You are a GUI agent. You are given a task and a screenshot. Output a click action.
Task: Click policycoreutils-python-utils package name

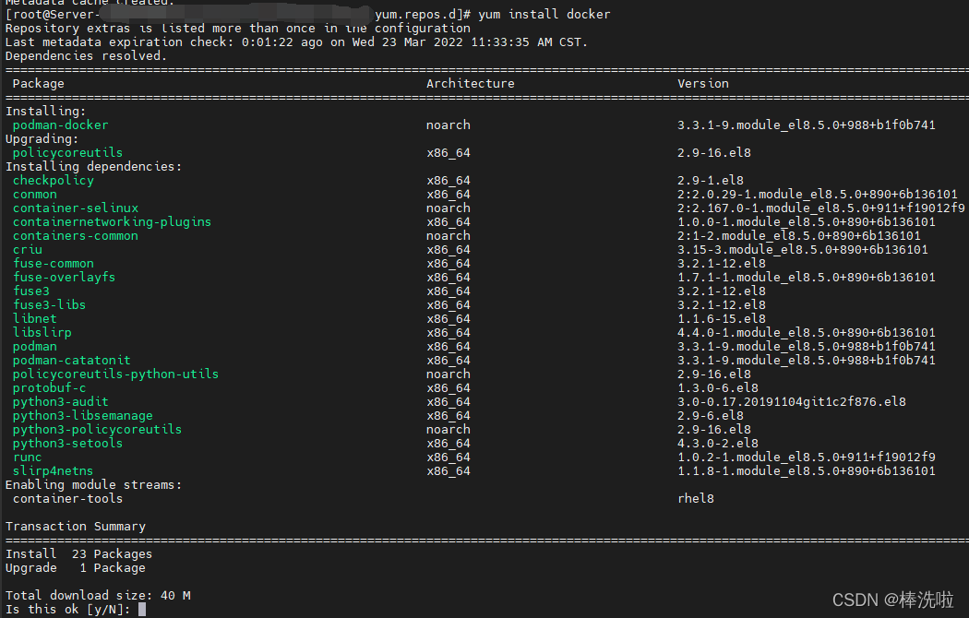[115, 374]
